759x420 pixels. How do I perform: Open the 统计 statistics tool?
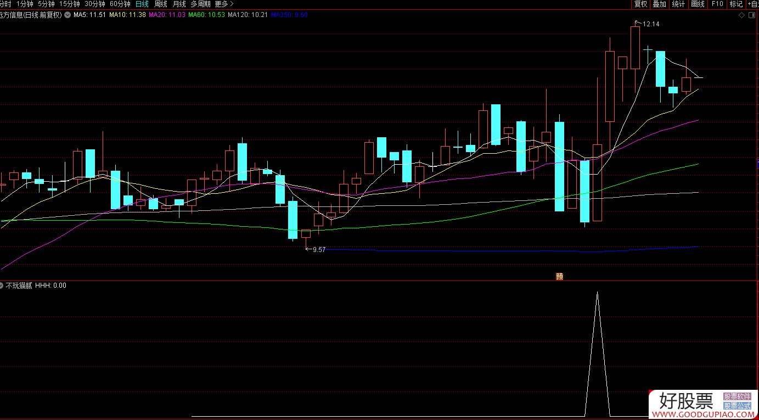pos(678,4)
